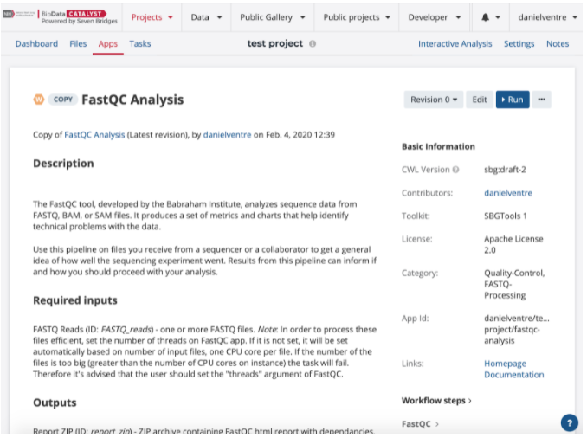Open the danielventre contributor link
The width and height of the screenshot is (587, 438).
tap(508, 193)
